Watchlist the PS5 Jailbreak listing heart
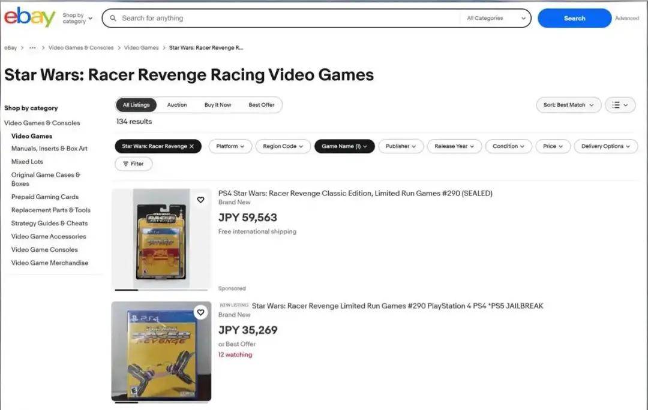Screen dimensions: 648x410 click(200, 312)
